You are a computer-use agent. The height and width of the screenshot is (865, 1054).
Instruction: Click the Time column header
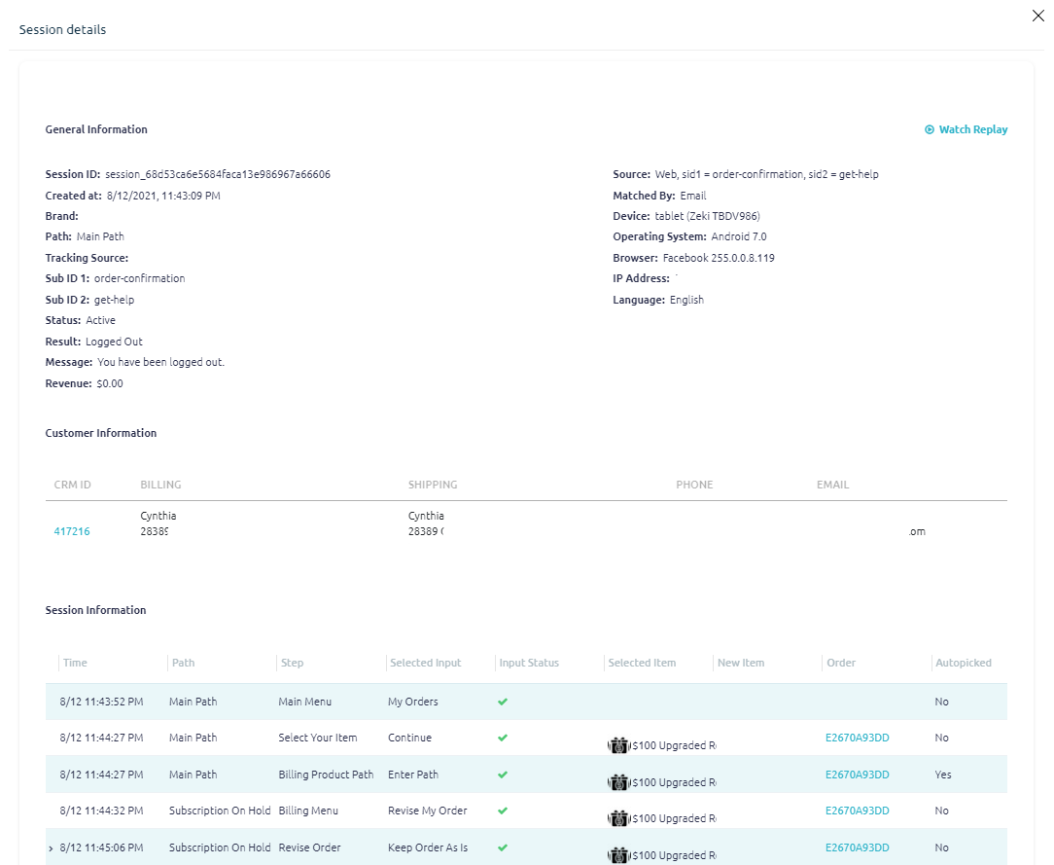(75, 663)
